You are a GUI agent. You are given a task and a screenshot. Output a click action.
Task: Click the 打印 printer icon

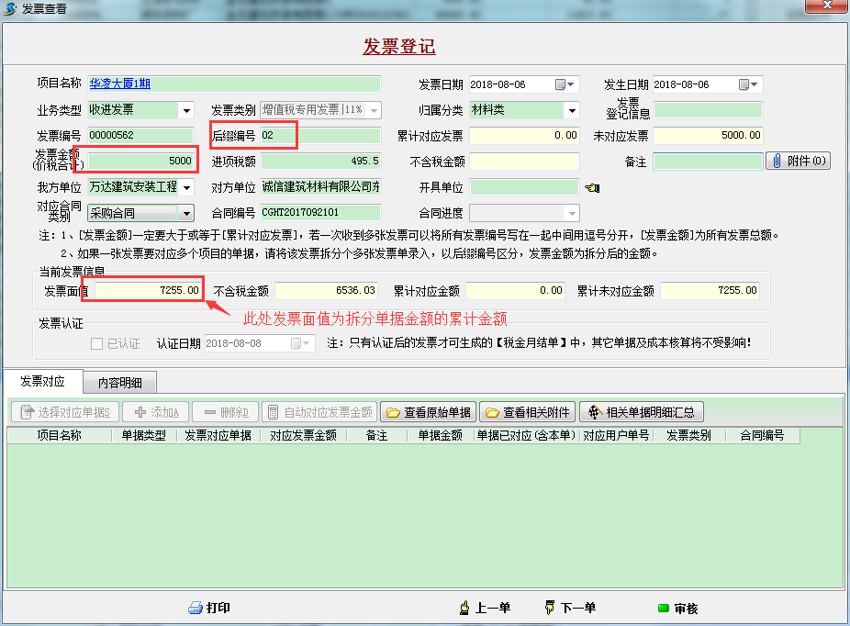click(195, 608)
